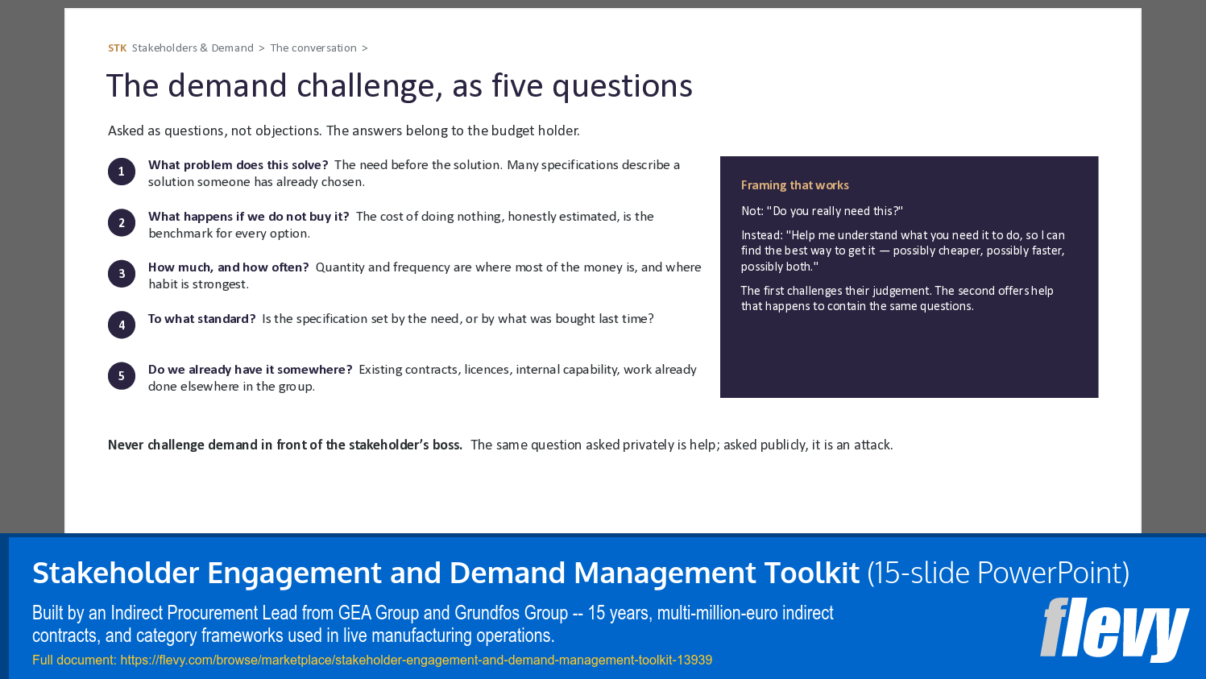Open the flevy.com full document URL
This screenshot has height=679, width=1206.
click(416, 660)
